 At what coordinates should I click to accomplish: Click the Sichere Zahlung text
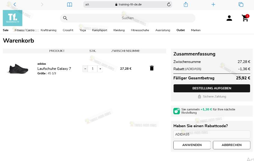pos(214,97)
